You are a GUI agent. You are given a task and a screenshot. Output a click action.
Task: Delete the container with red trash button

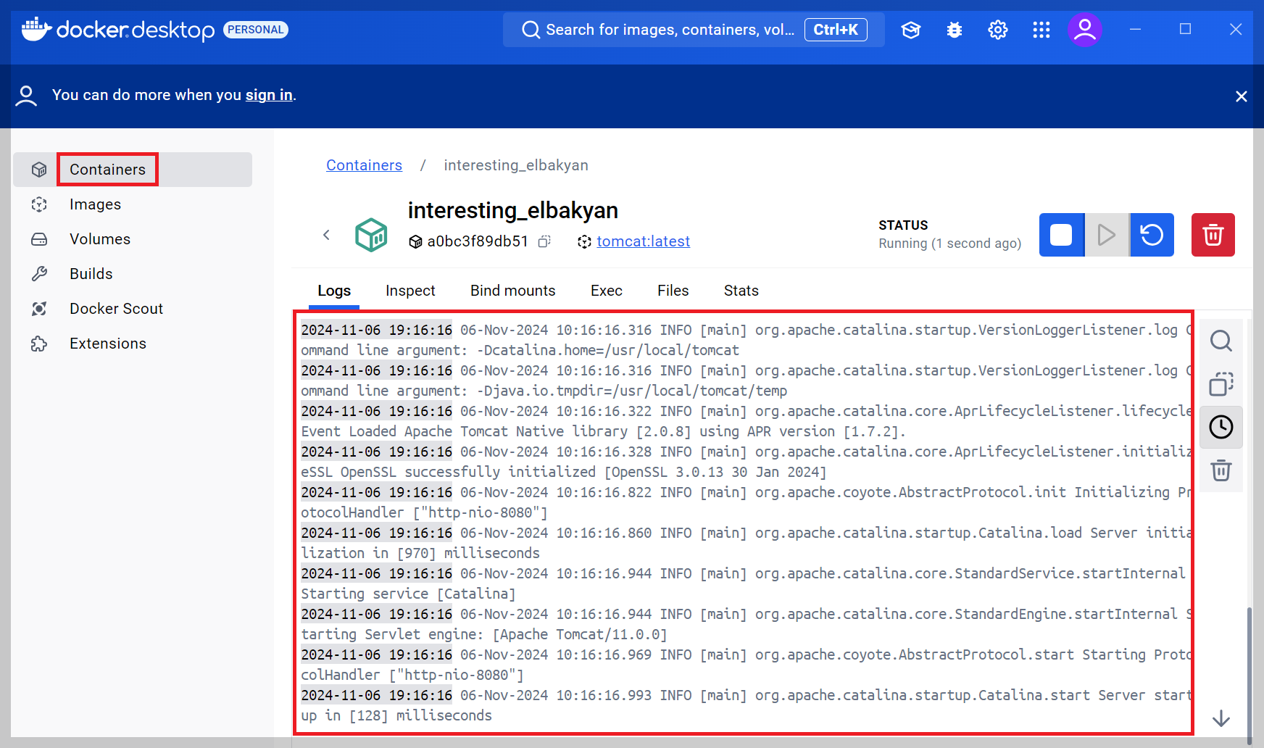point(1213,235)
